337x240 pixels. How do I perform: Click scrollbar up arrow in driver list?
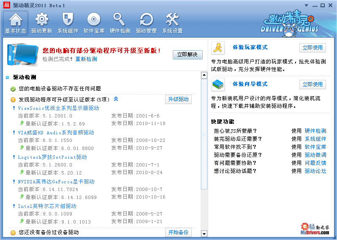tap(204, 75)
